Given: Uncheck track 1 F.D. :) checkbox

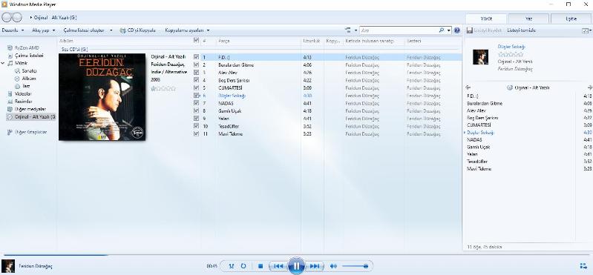Looking at the screenshot, I should [x=196, y=57].
